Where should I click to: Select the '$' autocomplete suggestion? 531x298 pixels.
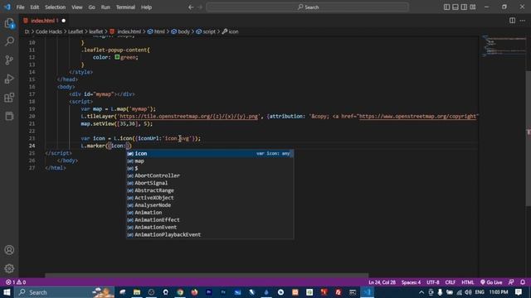210,168
